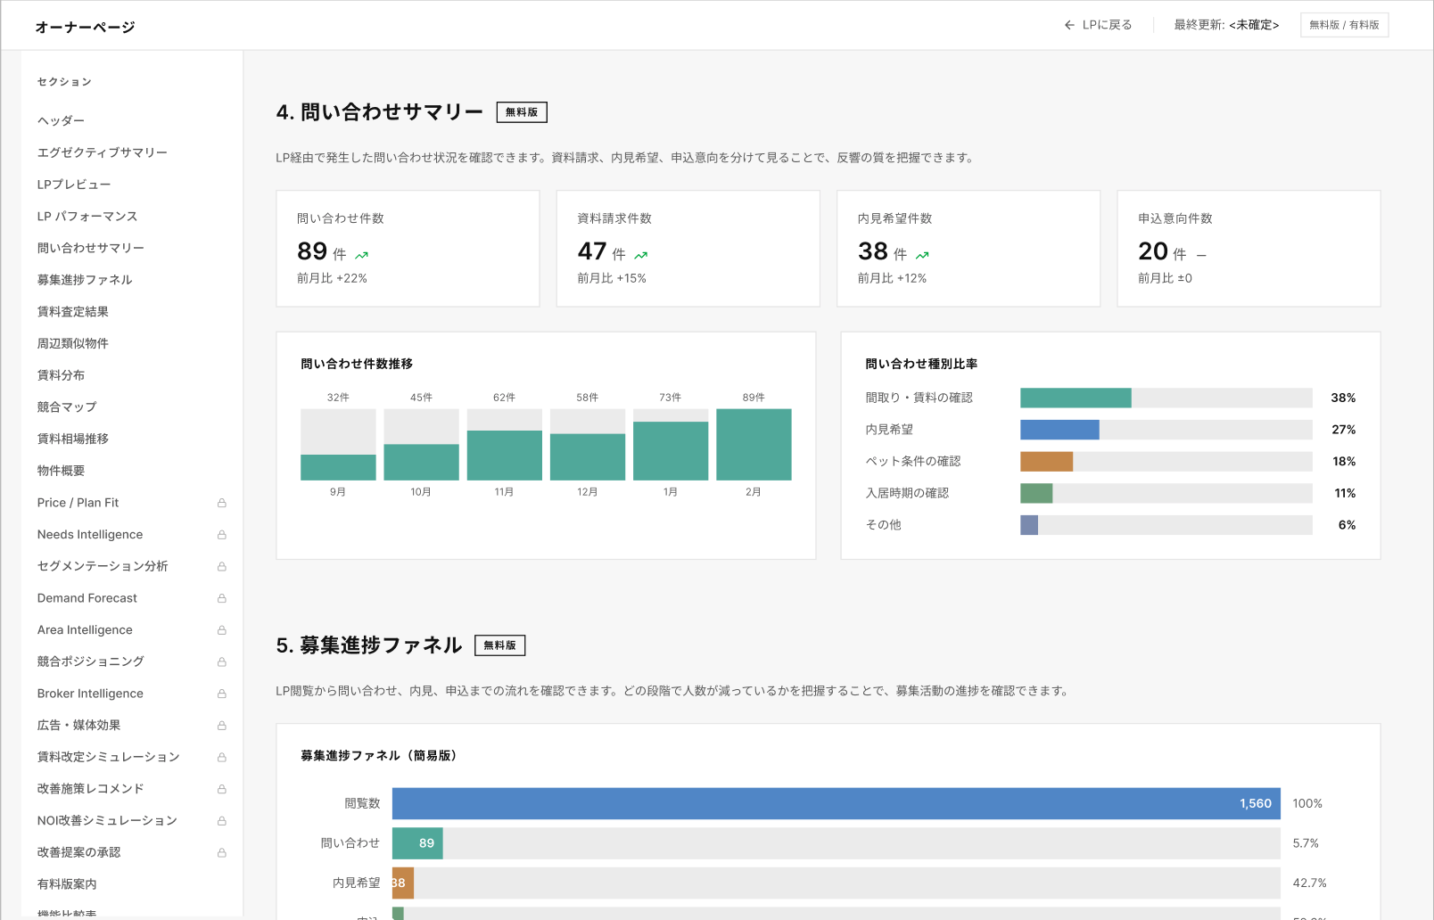The image size is (1434, 920).
Task: Click the 9月 bar in 問い合わせ件数推移 chart
Action: click(x=338, y=467)
